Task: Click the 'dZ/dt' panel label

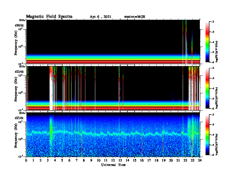Action: pyautogui.click(x=19, y=118)
